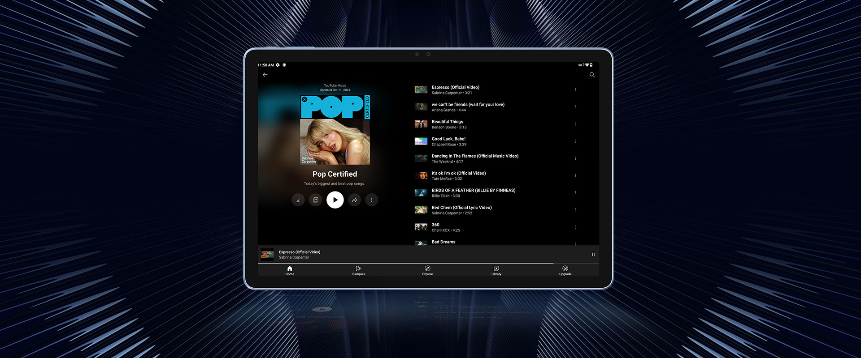Open the Upgrade tab
The height and width of the screenshot is (358, 861).
pyautogui.click(x=565, y=270)
